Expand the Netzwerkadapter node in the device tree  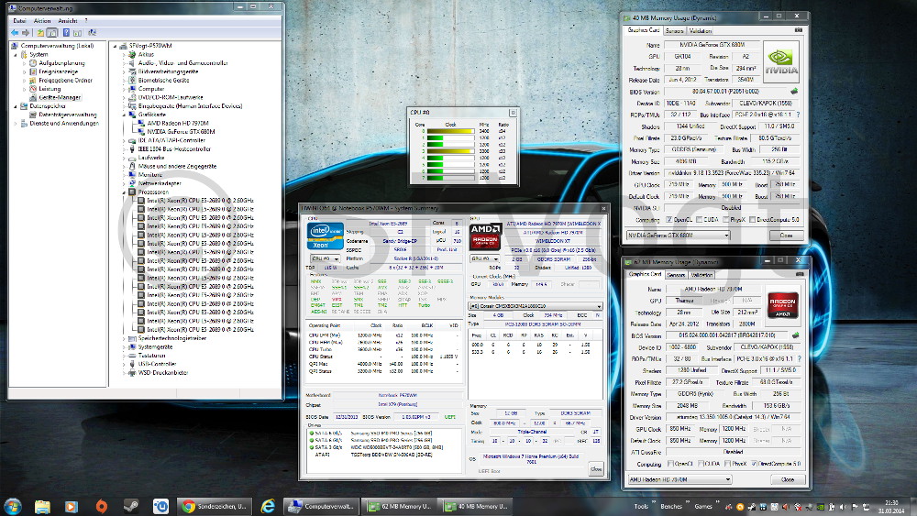124,183
